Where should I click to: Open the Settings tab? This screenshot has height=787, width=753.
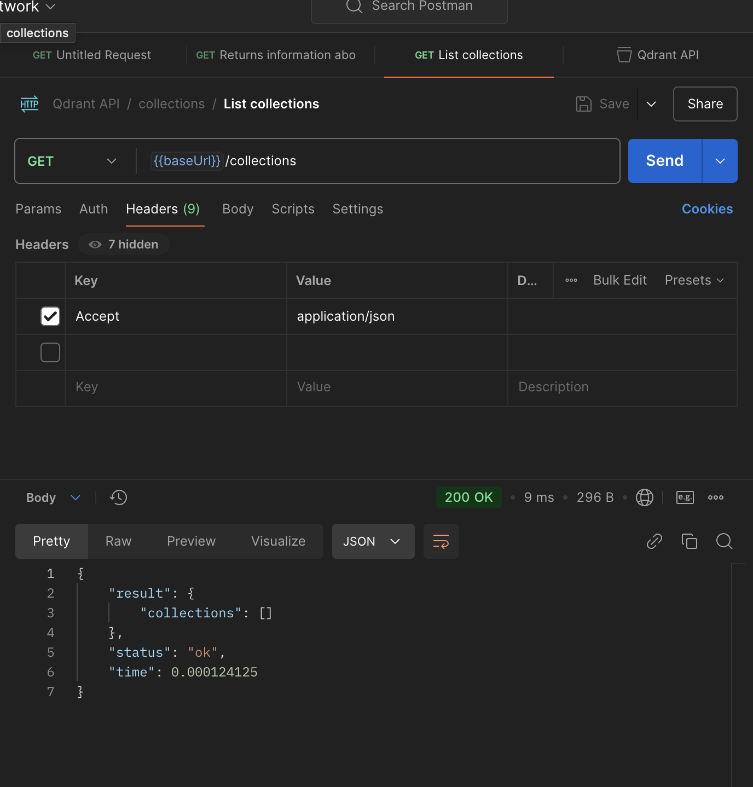pos(358,209)
